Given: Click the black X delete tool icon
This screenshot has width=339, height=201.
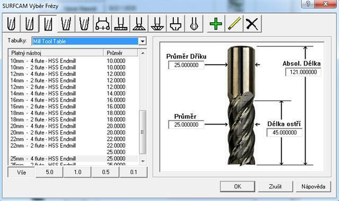Looking at the screenshot, I should tap(252, 24).
